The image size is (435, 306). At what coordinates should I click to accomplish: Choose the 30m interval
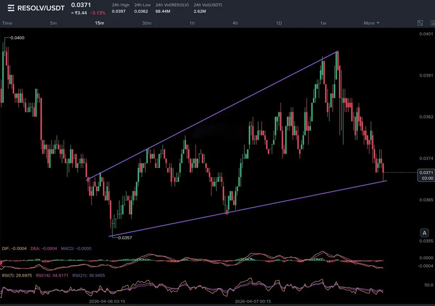click(146, 23)
